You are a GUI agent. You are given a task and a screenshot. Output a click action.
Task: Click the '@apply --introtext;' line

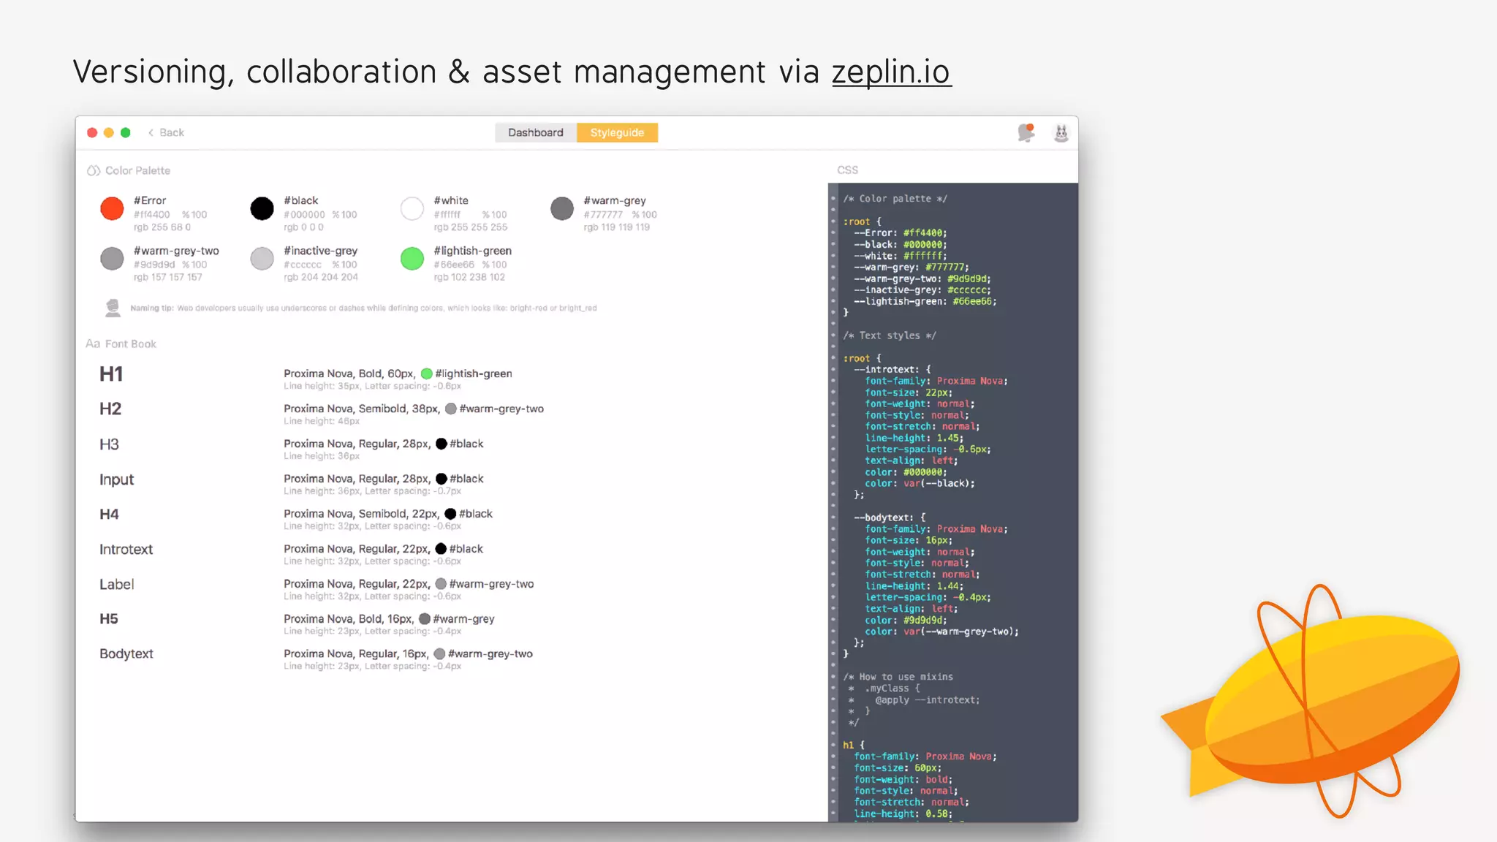(927, 700)
